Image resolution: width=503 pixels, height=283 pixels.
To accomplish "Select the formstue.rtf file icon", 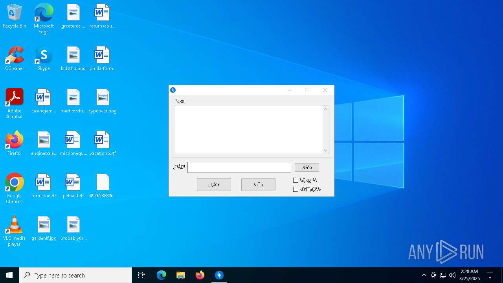I will click(x=44, y=186).
